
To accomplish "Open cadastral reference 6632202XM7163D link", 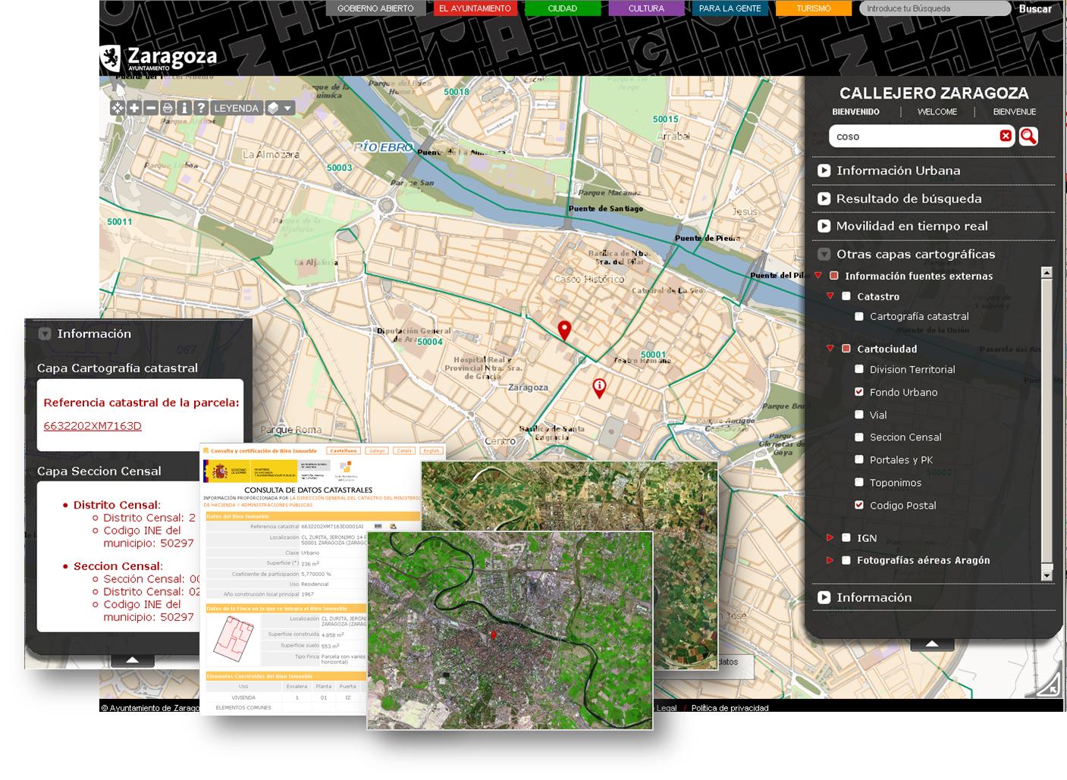I will coord(93,426).
